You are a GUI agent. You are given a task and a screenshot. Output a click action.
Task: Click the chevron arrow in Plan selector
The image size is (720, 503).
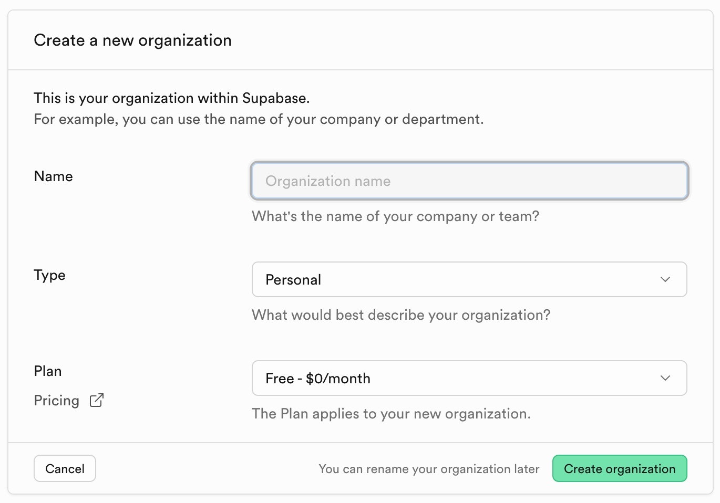pyautogui.click(x=665, y=378)
